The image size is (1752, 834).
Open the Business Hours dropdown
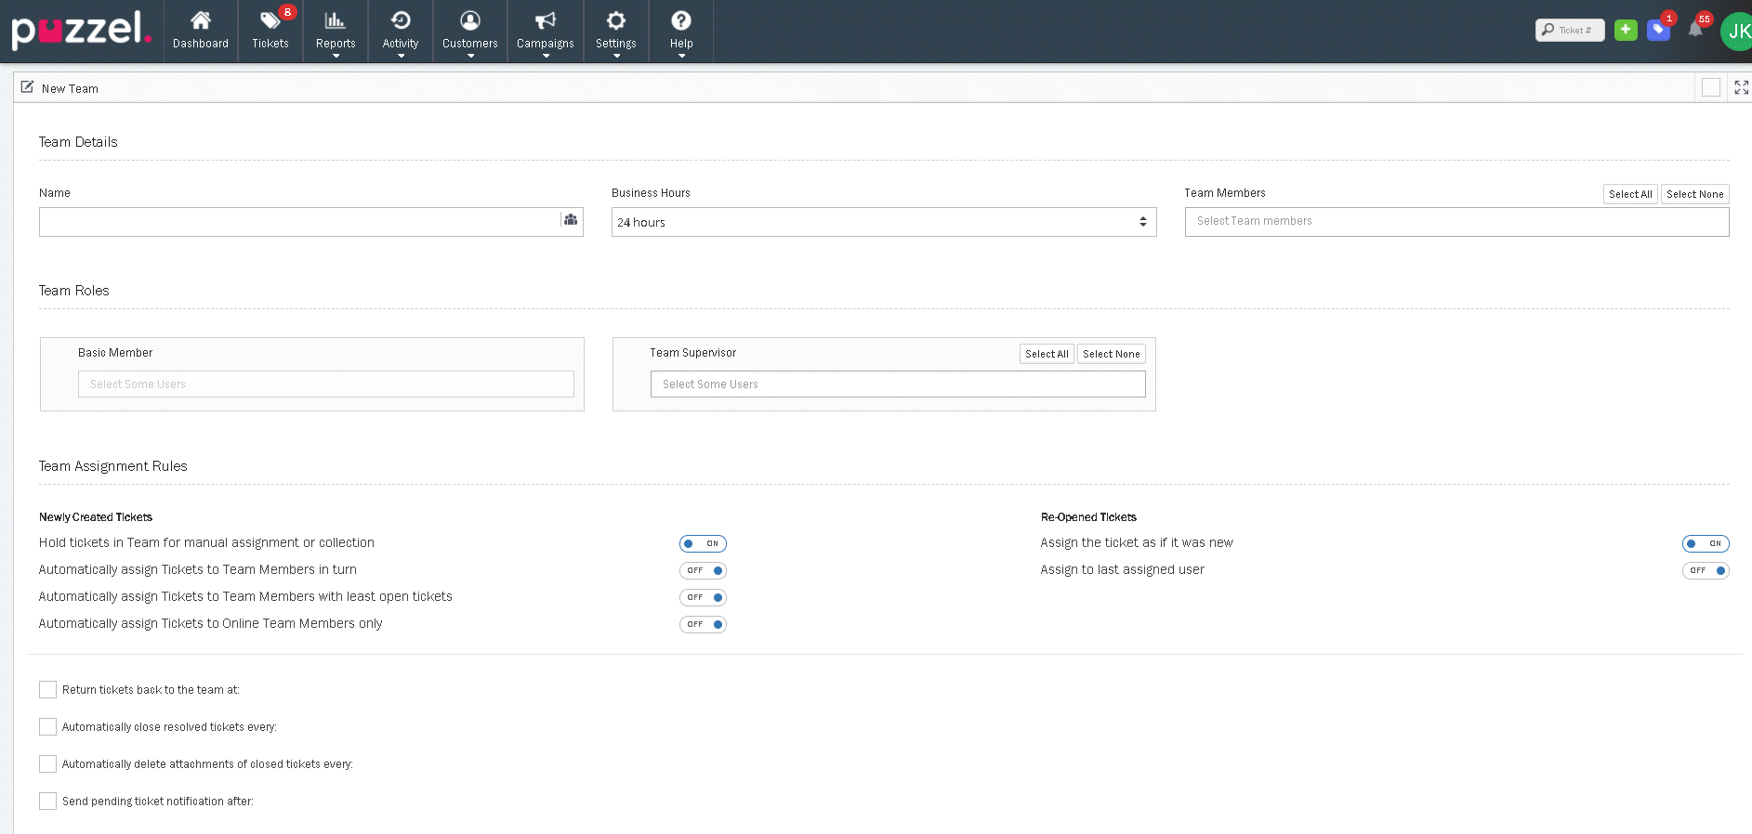(883, 222)
